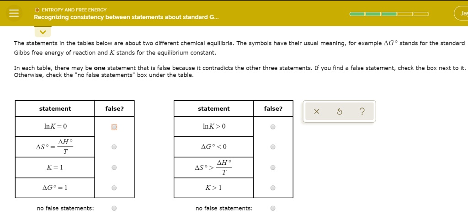Open the question mark help icon
The image size is (468, 216).
pos(362,112)
